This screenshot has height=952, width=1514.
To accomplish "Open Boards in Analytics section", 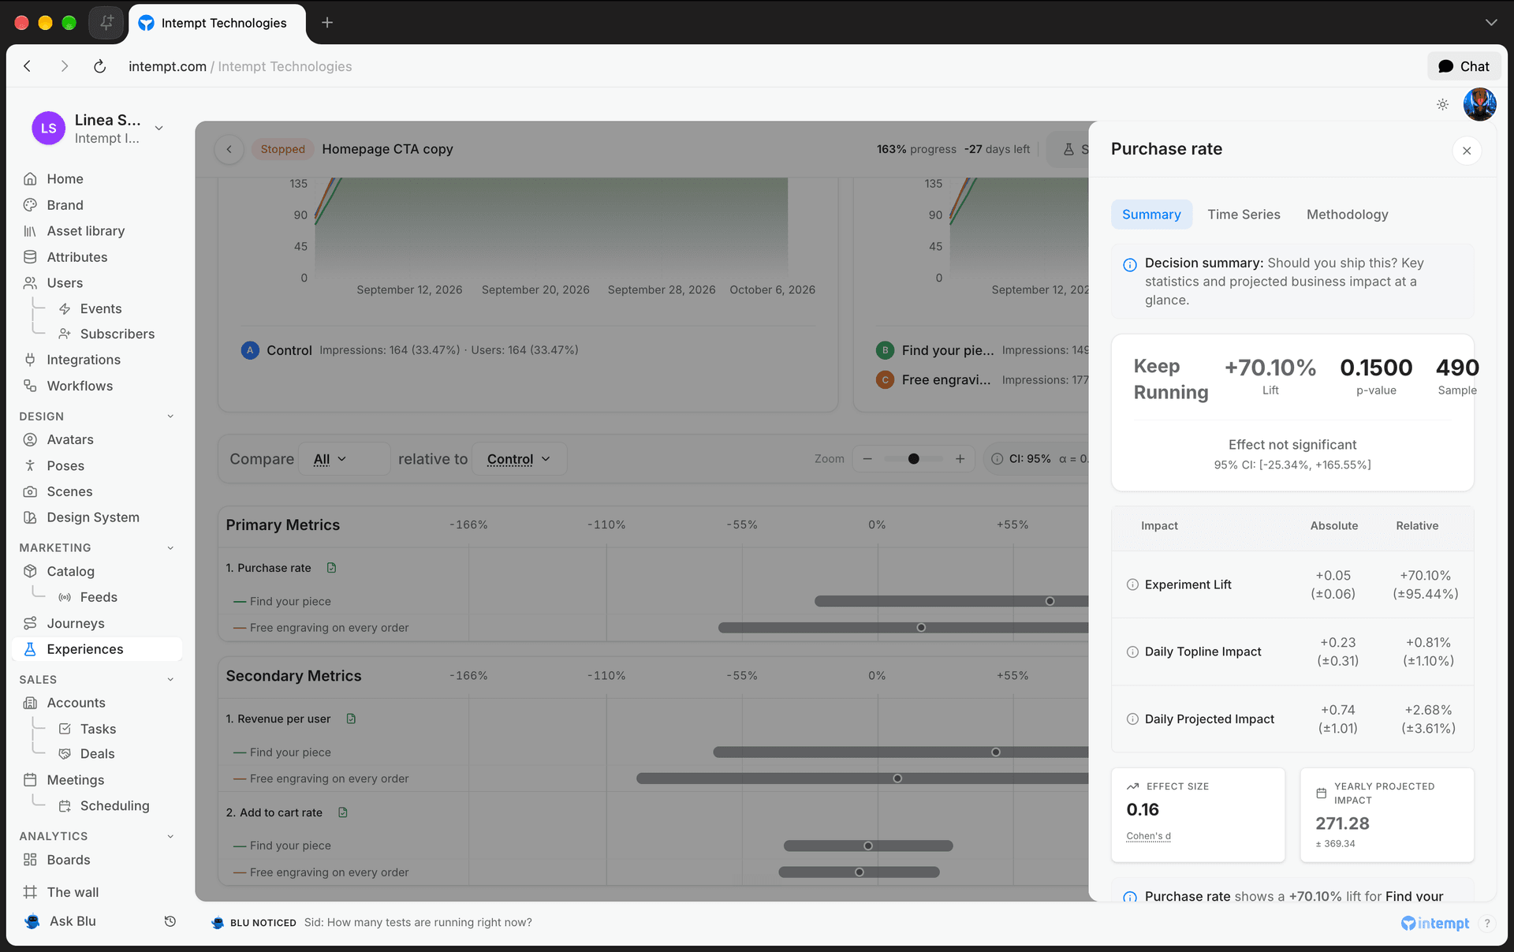I will tap(68, 860).
